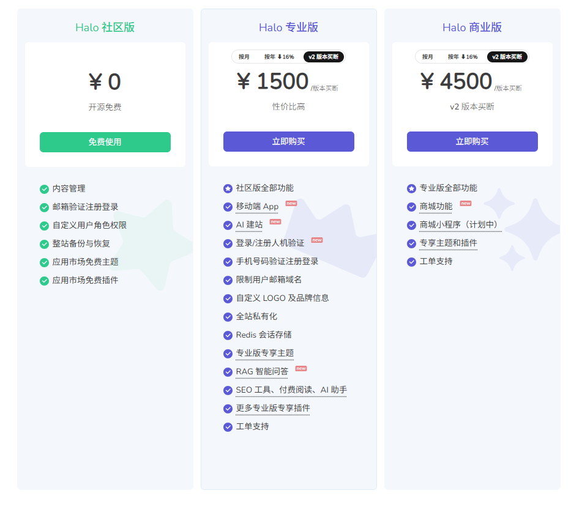Select v2 版本买断 on the 商业版 card
This screenshot has width=582, height=507.
(507, 57)
